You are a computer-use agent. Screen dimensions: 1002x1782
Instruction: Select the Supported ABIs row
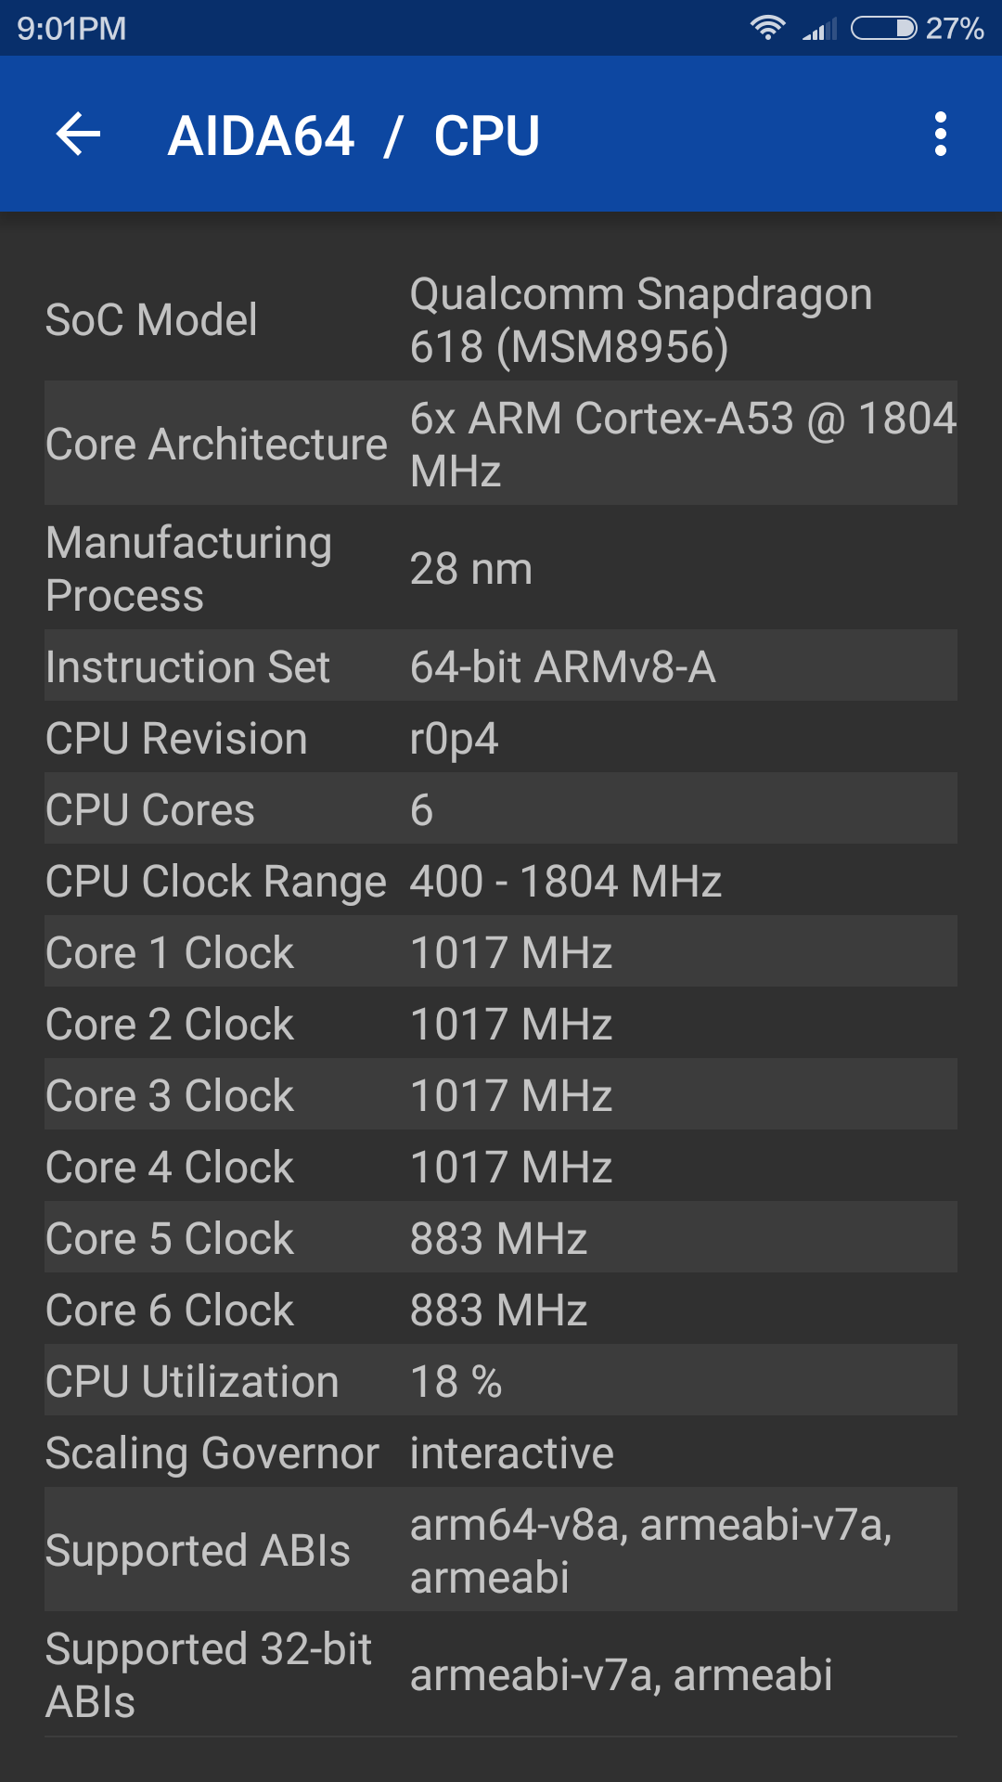tap(501, 1549)
